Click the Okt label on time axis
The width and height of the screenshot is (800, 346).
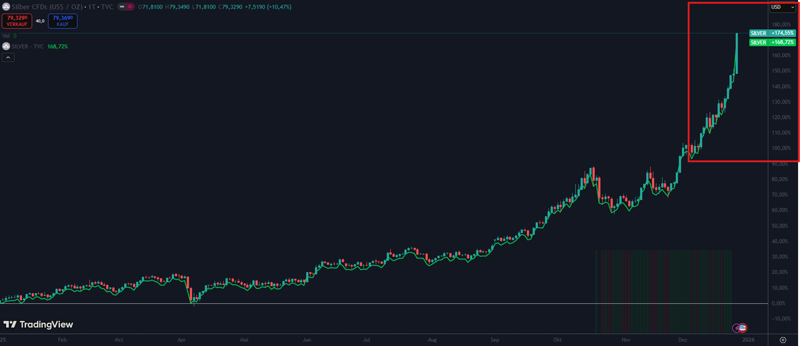tap(558, 339)
